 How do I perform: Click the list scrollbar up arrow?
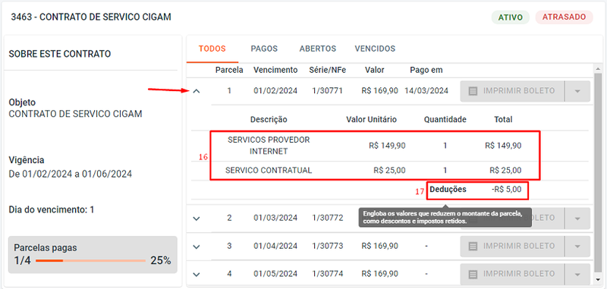(598, 68)
